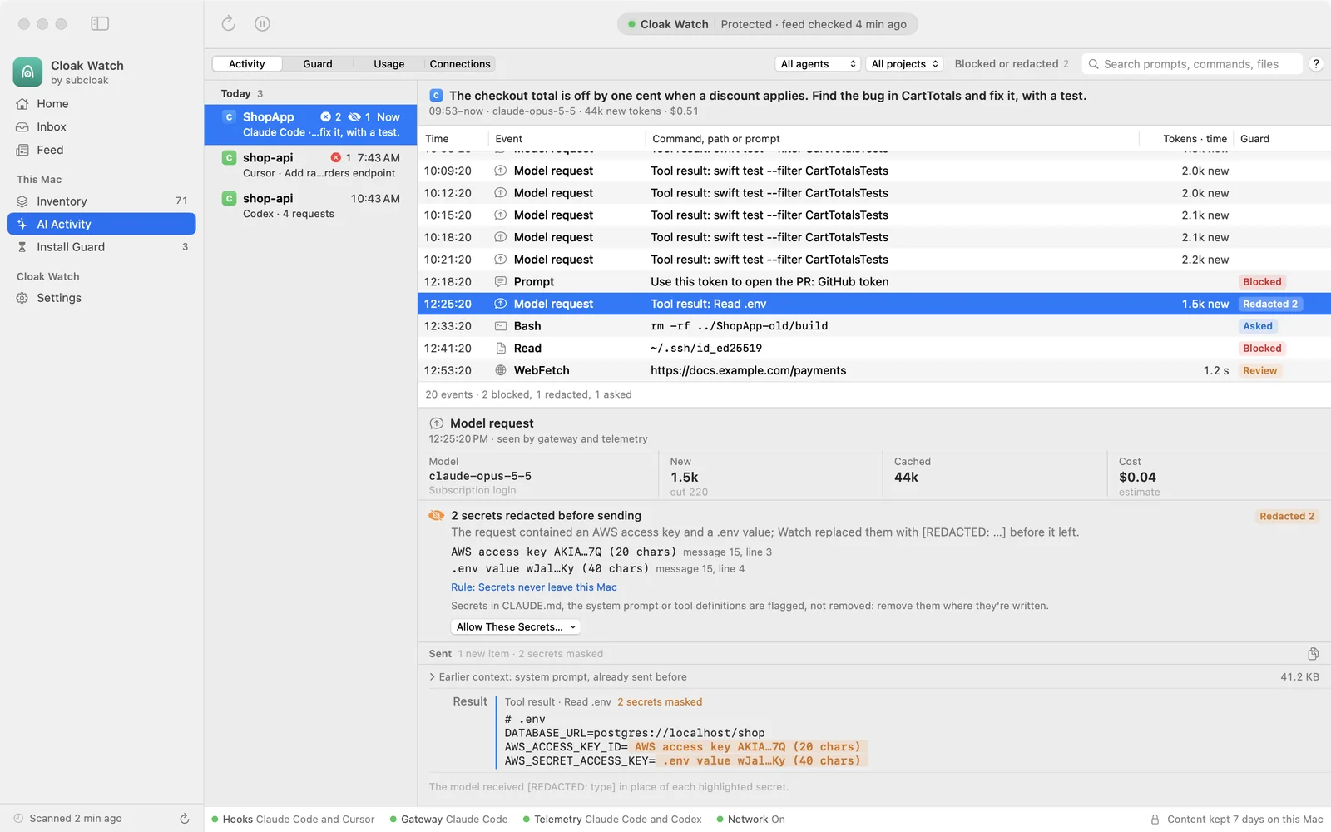The height and width of the screenshot is (832, 1331).
Task: Switch to the Guard tab
Action: [318, 64]
